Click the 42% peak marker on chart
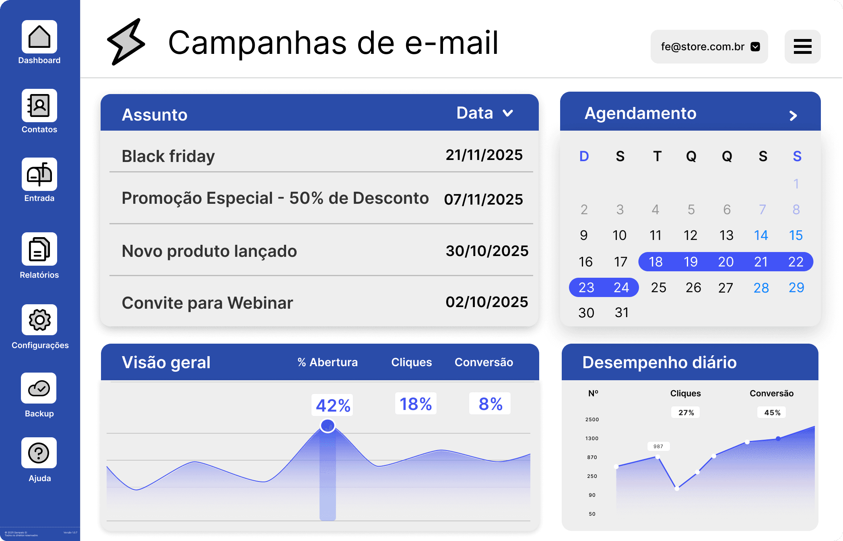 (x=328, y=426)
